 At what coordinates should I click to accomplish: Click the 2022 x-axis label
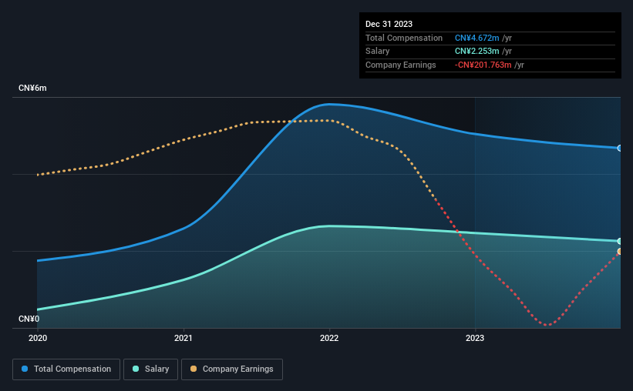[329, 338]
